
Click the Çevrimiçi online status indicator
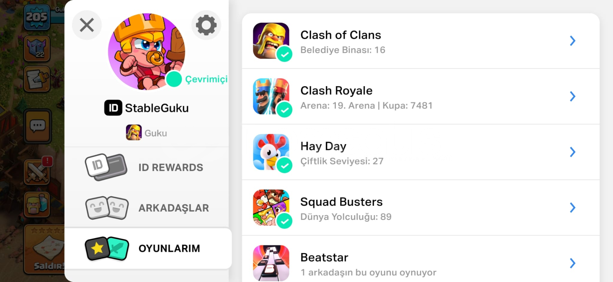(x=197, y=79)
